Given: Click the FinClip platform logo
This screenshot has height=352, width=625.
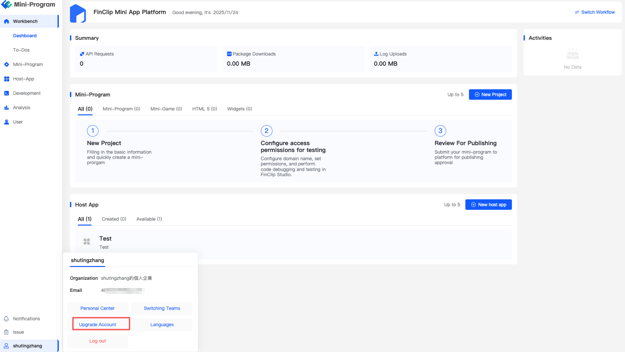Looking at the screenshot, I should (78, 13).
